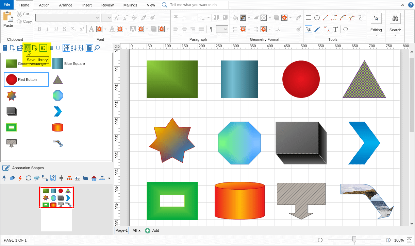Open the paragraph spacing combo box
Viewport: 415px width, 246px height.
click(222, 29)
